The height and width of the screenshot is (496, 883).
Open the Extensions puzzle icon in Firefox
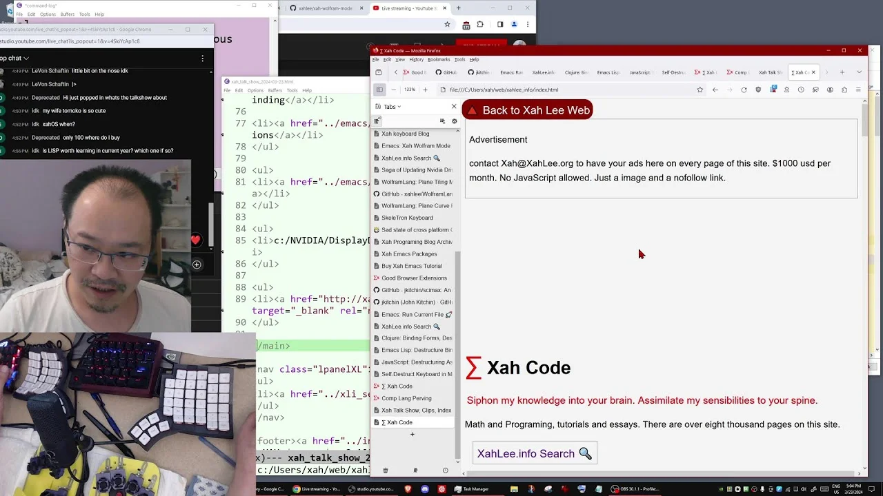pyautogui.click(x=844, y=90)
